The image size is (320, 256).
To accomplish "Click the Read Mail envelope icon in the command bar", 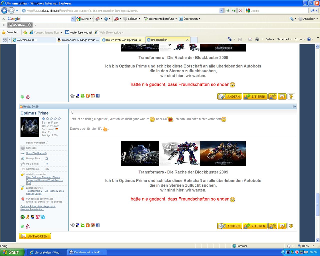I will pyautogui.click(x=250, y=39).
